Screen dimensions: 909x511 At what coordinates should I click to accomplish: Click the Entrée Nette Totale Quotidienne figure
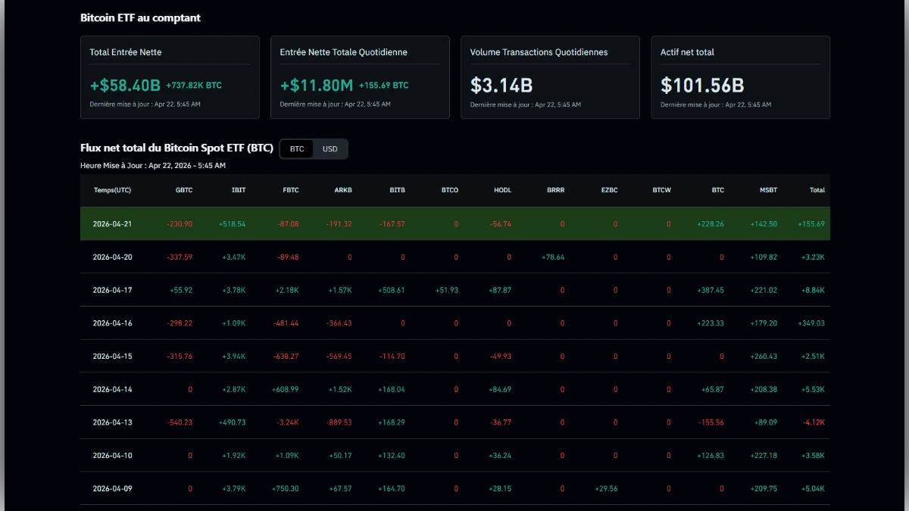click(318, 86)
